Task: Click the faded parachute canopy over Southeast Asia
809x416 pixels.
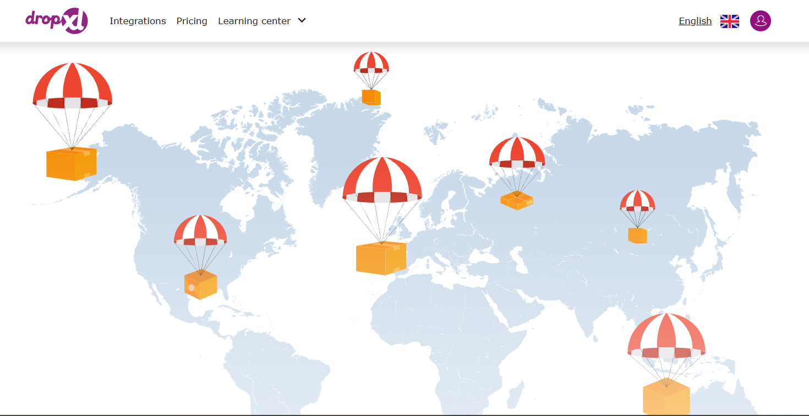Action: pyautogui.click(x=666, y=336)
